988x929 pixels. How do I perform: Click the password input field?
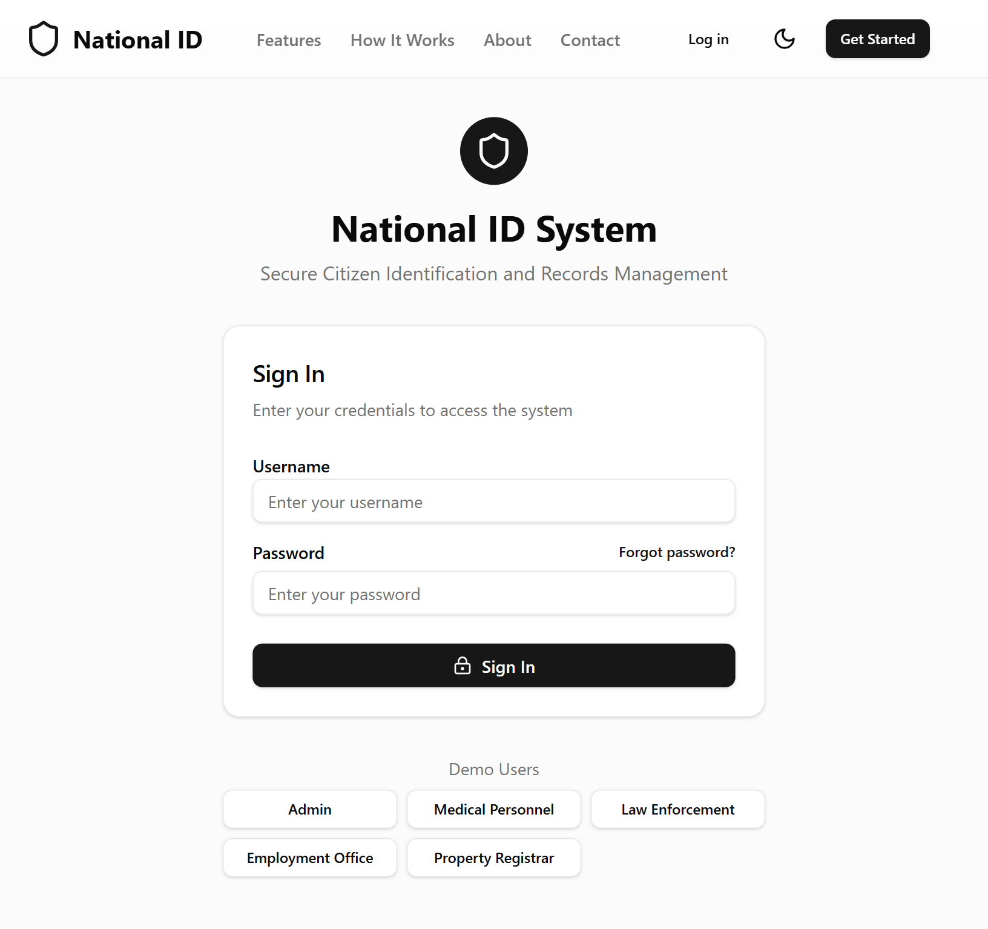493,593
